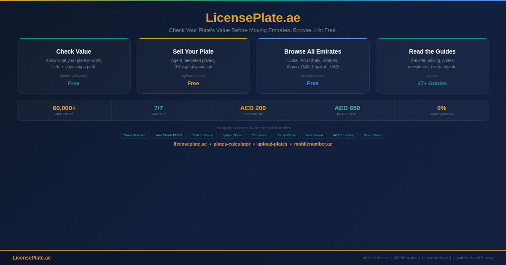Viewport: 506px width, 265px height.
Task: Select the Investment pill link
Action: click(x=314, y=135)
